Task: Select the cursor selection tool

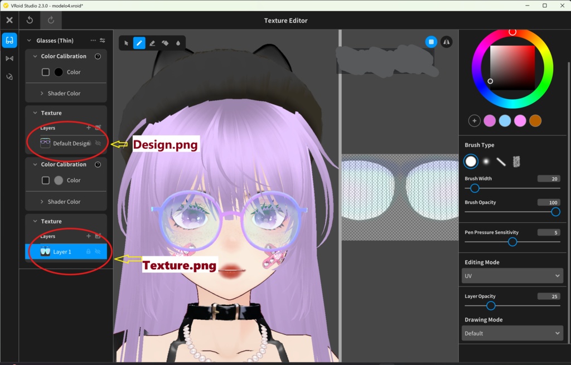Action: (126, 43)
